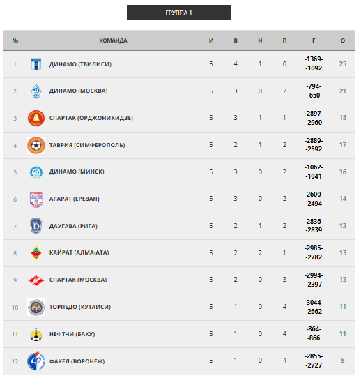Open the Торпедо (Кутаиси) round crest
Viewport: 361px width, 378px height.
[x=36, y=308]
